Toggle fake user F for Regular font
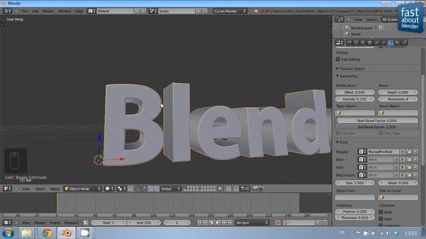 pyautogui.click(x=403, y=152)
